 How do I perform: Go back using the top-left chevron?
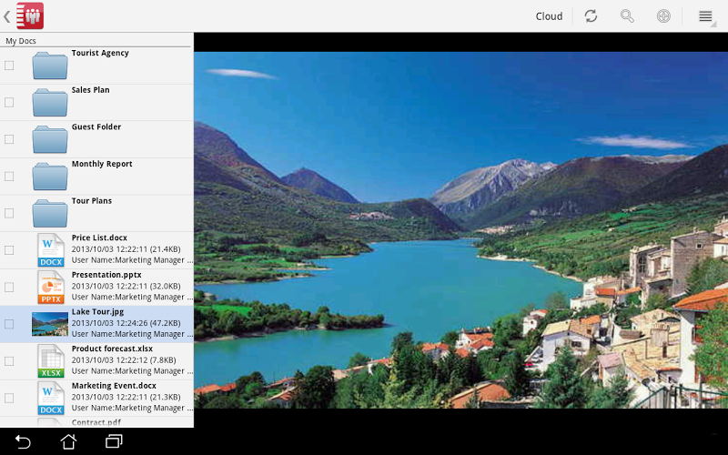coord(6,16)
